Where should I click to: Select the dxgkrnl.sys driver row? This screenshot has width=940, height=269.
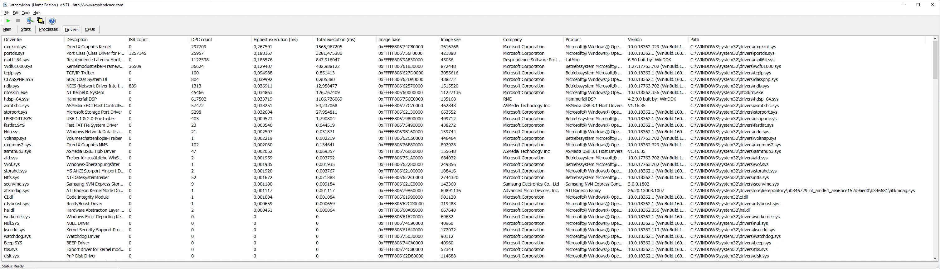pyautogui.click(x=464, y=47)
